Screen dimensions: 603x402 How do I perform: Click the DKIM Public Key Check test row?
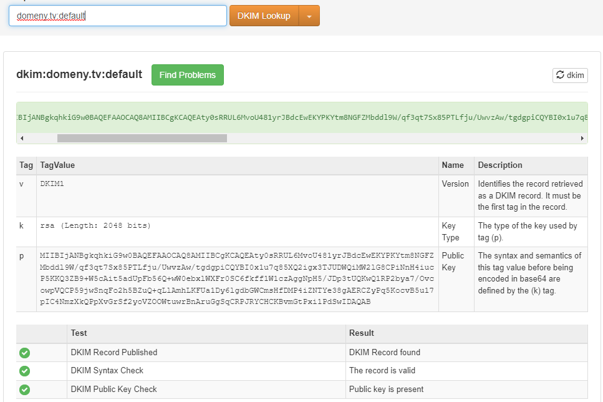click(302, 390)
